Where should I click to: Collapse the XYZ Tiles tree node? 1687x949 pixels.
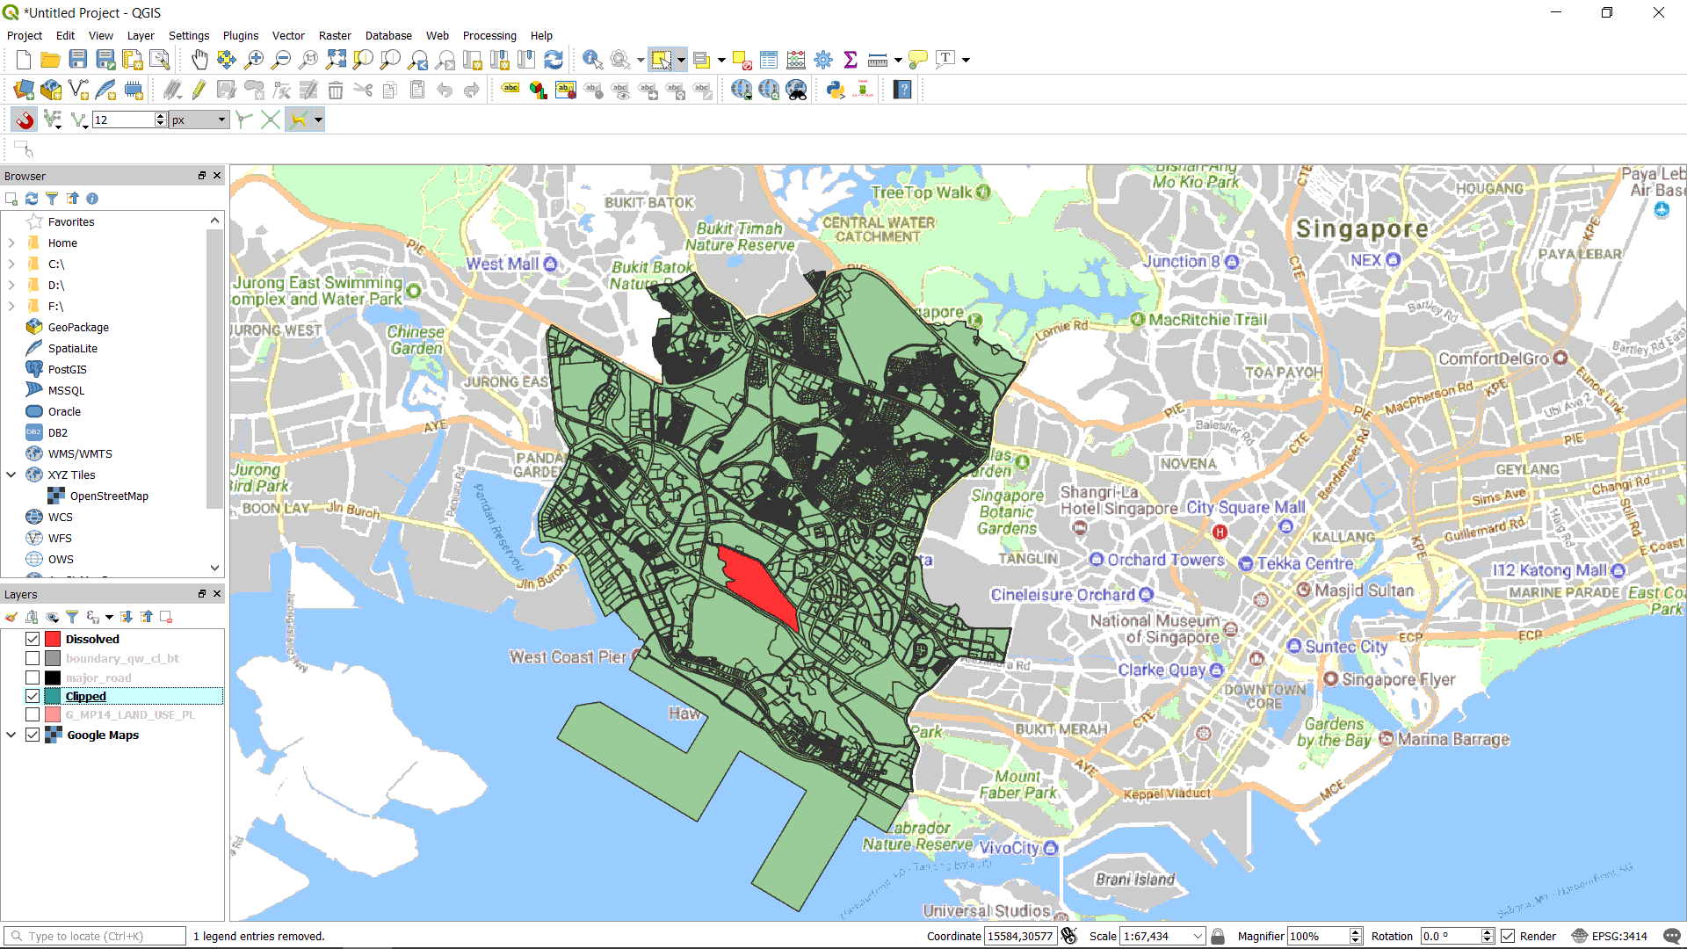click(11, 474)
